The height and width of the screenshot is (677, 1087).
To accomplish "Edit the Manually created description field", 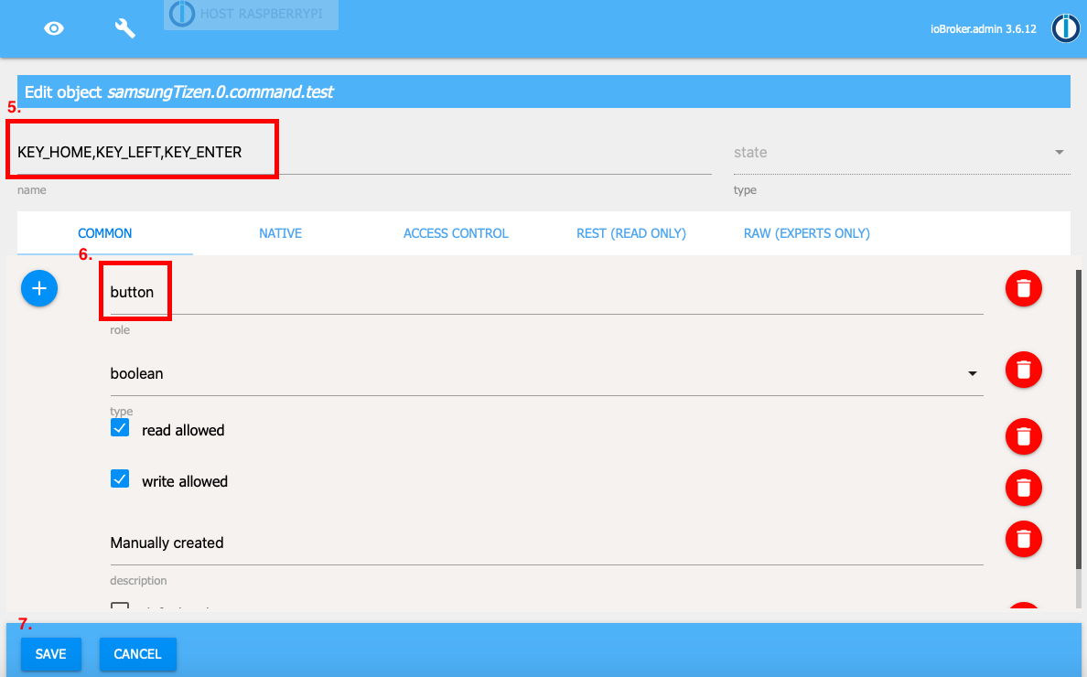I will (x=546, y=543).
